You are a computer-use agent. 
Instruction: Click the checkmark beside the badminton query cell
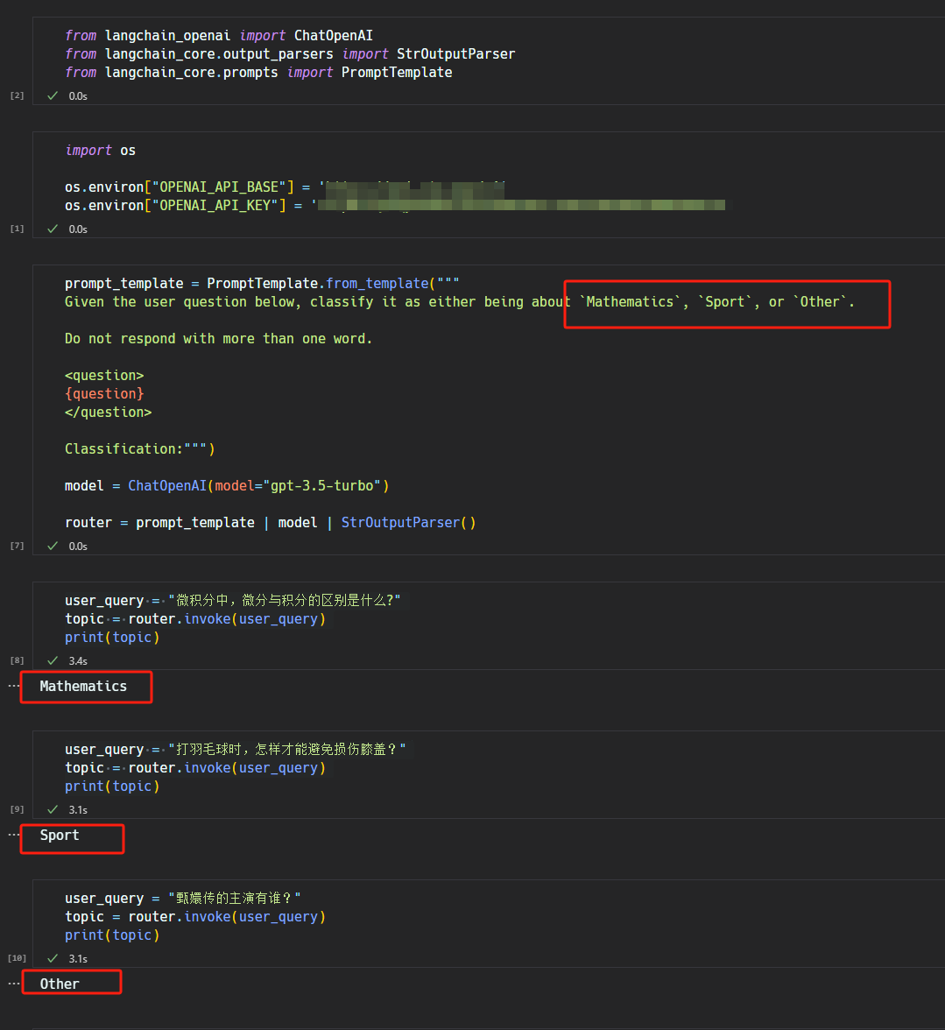pyautogui.click(x=52, y=809)
